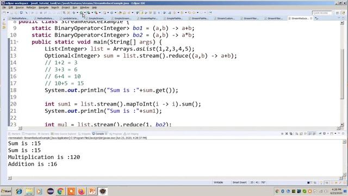Collapse the main method fold marker on line 11
Viewport: 348px width, 196px height.
coord(17,42)
